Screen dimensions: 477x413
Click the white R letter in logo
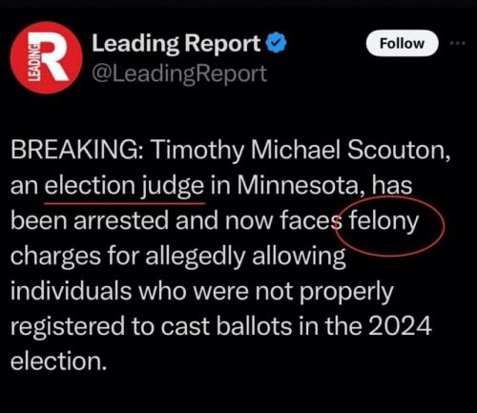pos(52,56)
